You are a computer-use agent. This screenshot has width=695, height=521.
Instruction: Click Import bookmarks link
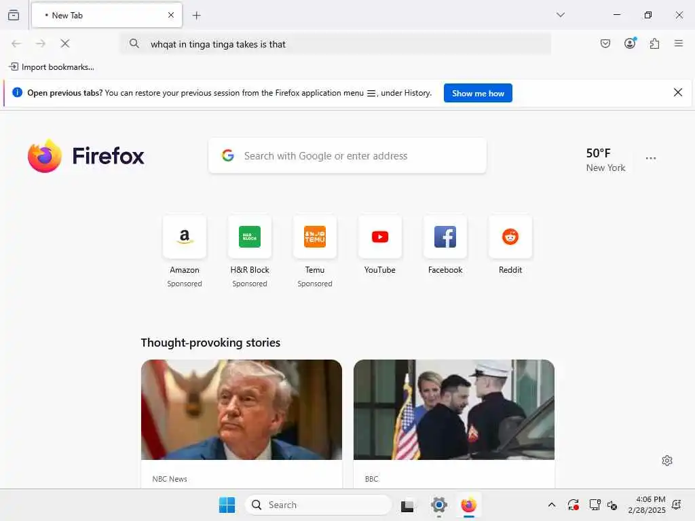click(52, 67)
